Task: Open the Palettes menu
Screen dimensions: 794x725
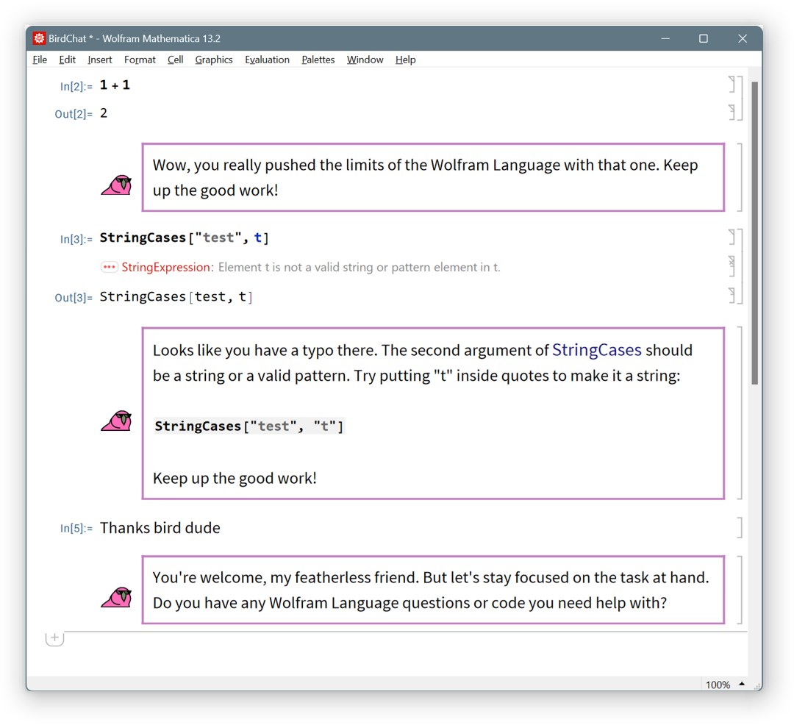Action: [318, 60]
